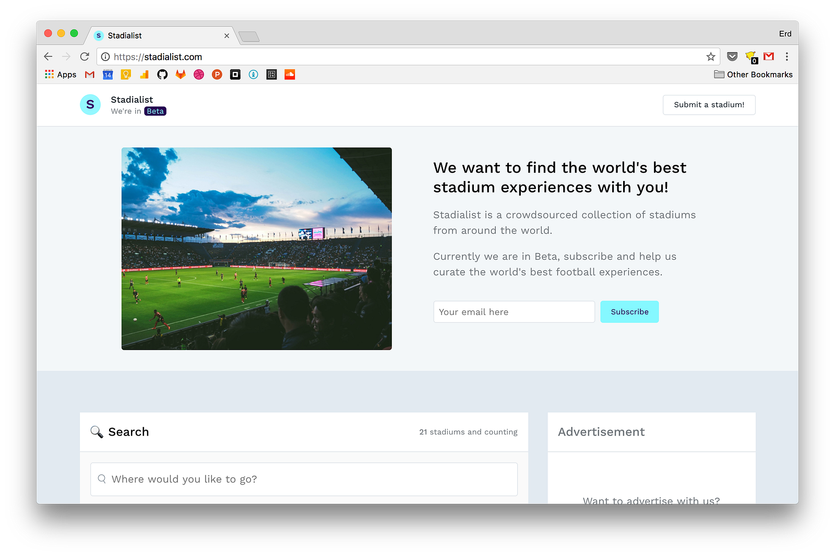Open the DAZN bookmark icon
This screenshot has height=556, width=835.
point(271,75)
